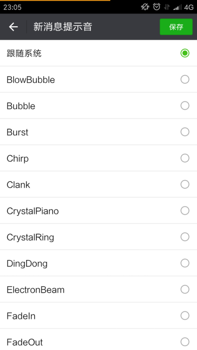Tap the data transfer arrows icon
This screenshot has width=197, height=350.
point(167,7)
